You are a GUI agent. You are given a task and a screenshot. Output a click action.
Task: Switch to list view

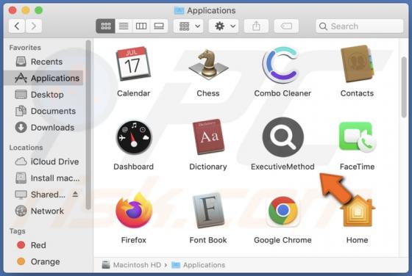(x=124, y=26)
